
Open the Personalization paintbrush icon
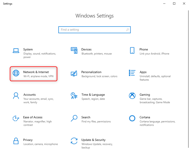tap(74, 73)
